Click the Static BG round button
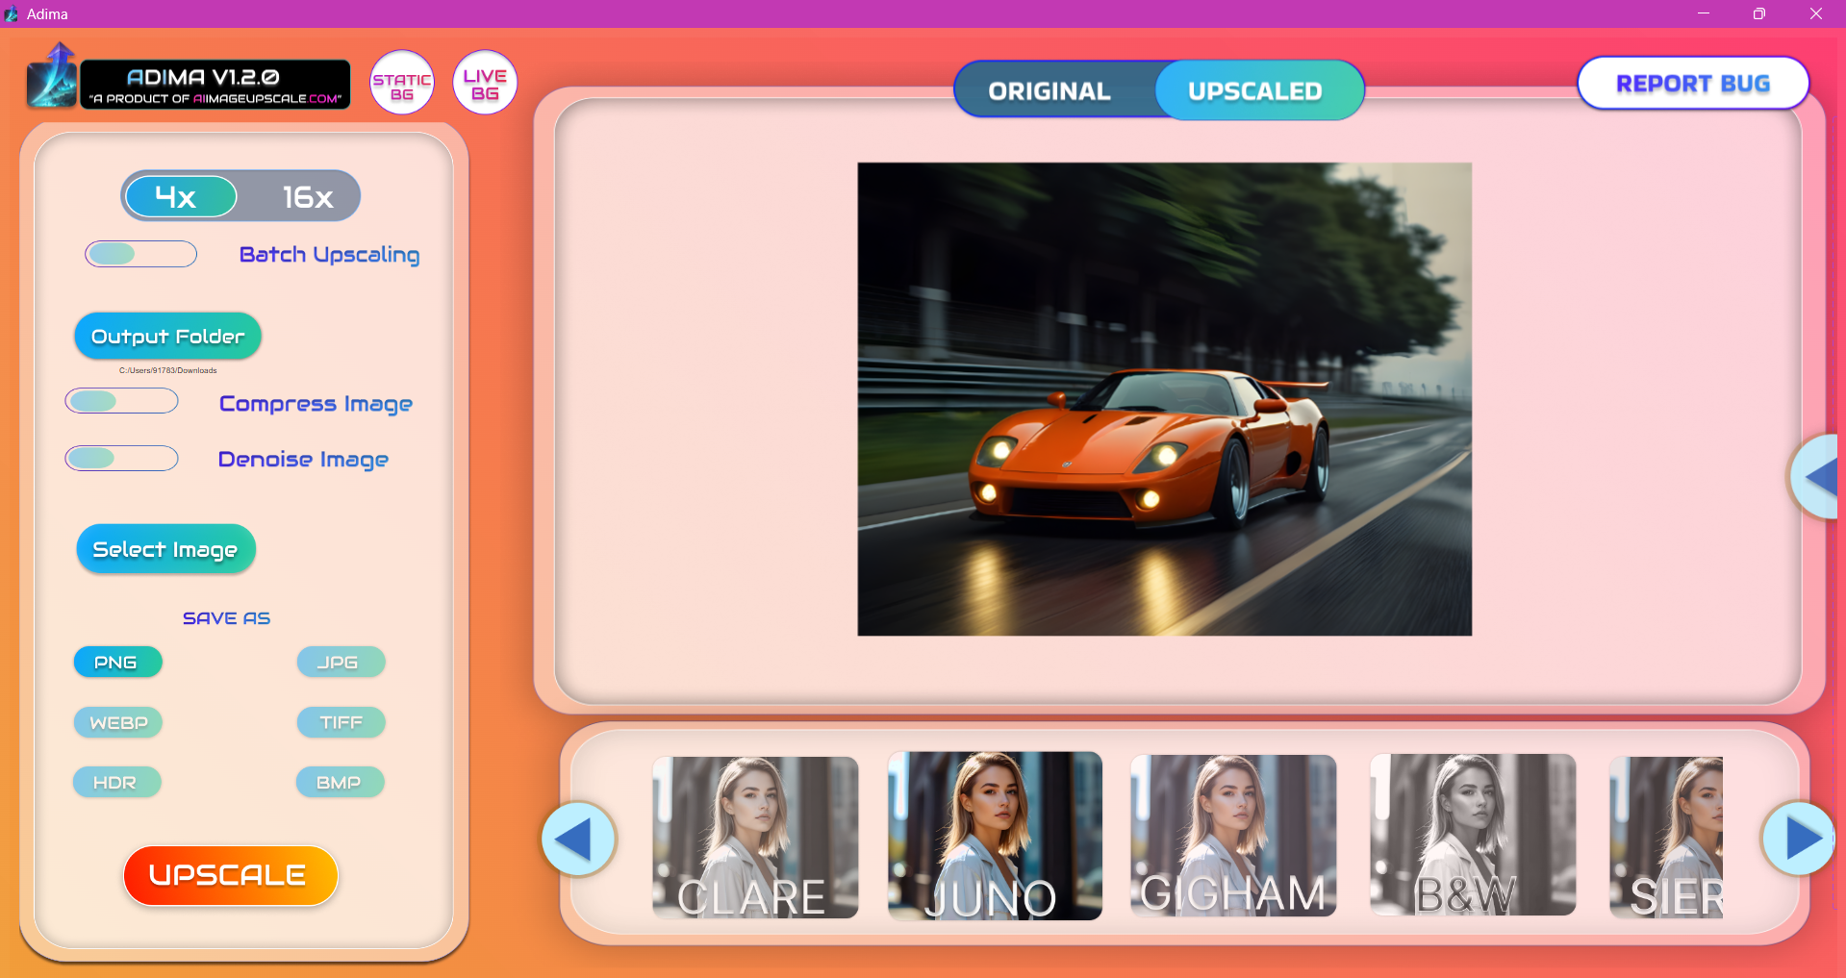The image size is (1846, 978). [402, 83]
